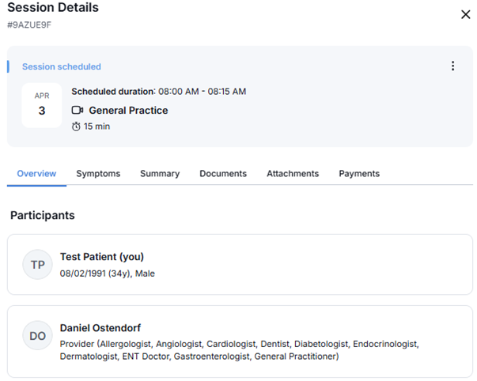Click the video camera icon beside General Practice
The height and width of the screenshot is (381, 477).
(78, 111)
